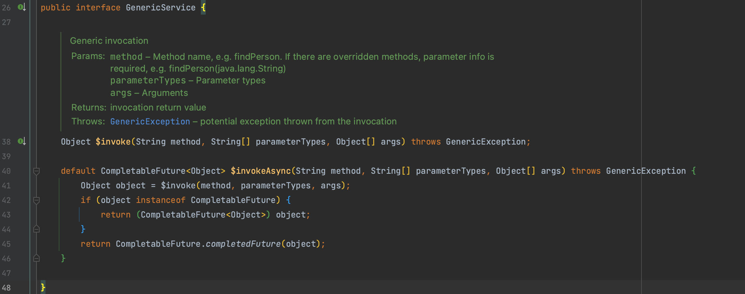Place the cursor after the closing brace on line 48
The width and height of the screenshot is (745, 294).
coord(46,287)
